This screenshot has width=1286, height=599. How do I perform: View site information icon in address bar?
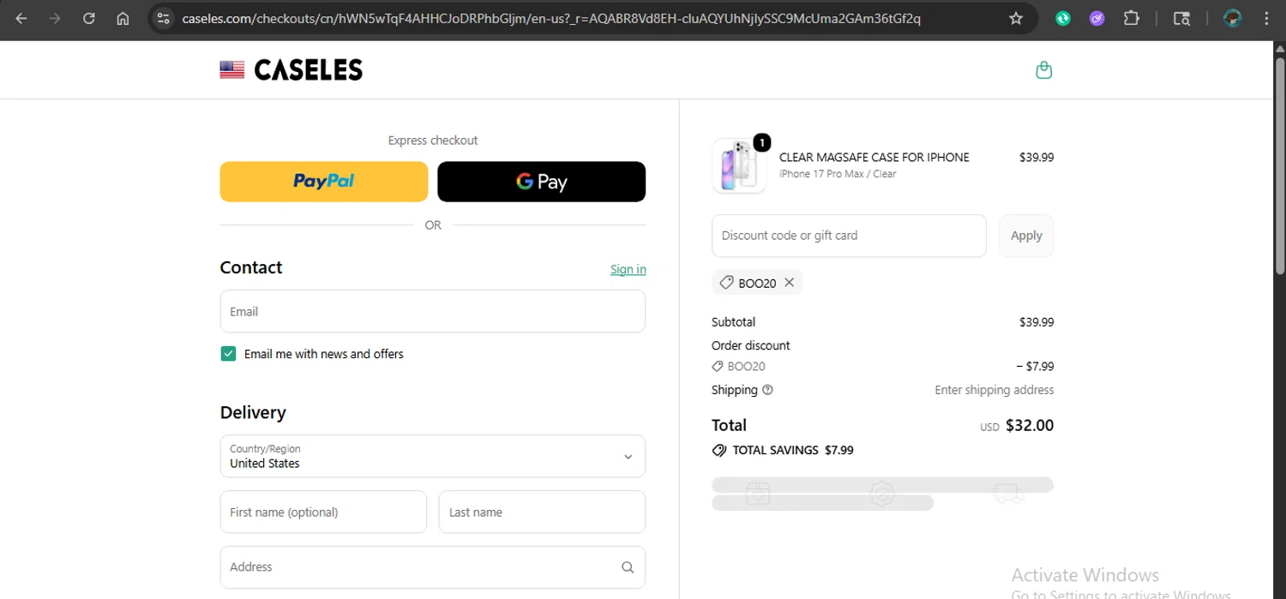click(x=165, y=18)
